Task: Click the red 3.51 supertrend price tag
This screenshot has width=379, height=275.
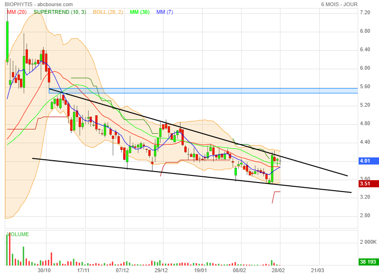Action: pos(368,183)
